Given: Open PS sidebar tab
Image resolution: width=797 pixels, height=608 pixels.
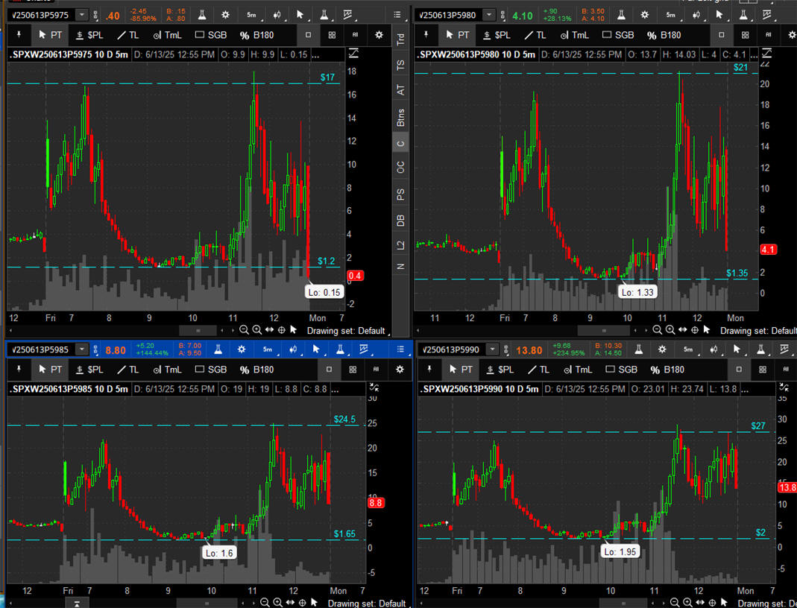Looking at the screenshot, I should pos(400,194).
